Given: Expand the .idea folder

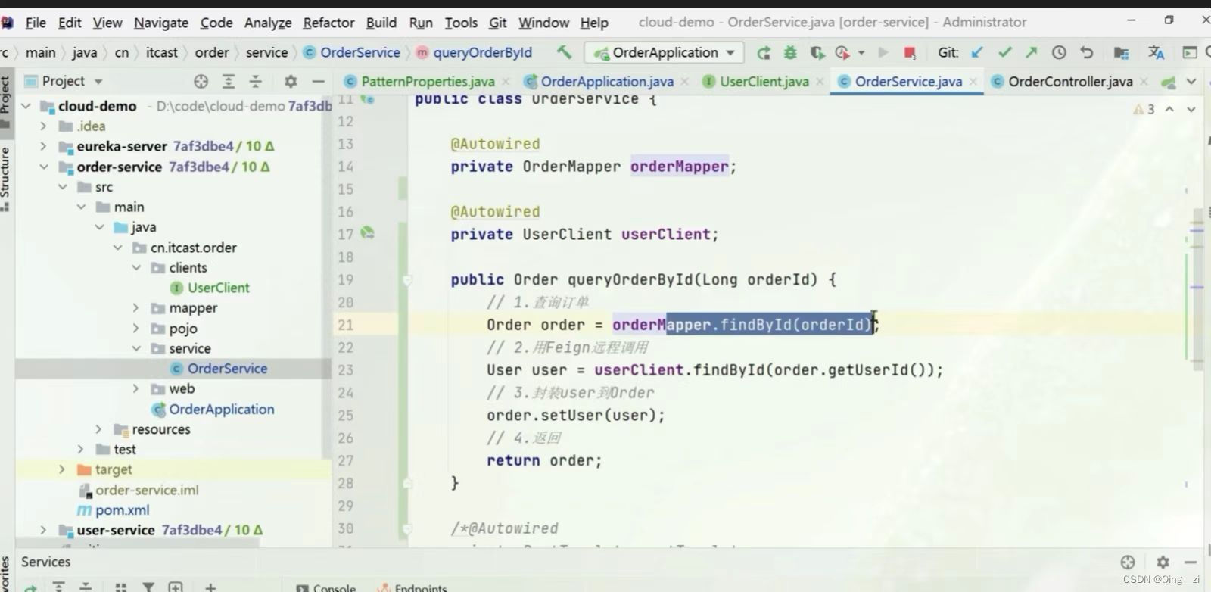Looking at the screenshot, I should 43,126.
